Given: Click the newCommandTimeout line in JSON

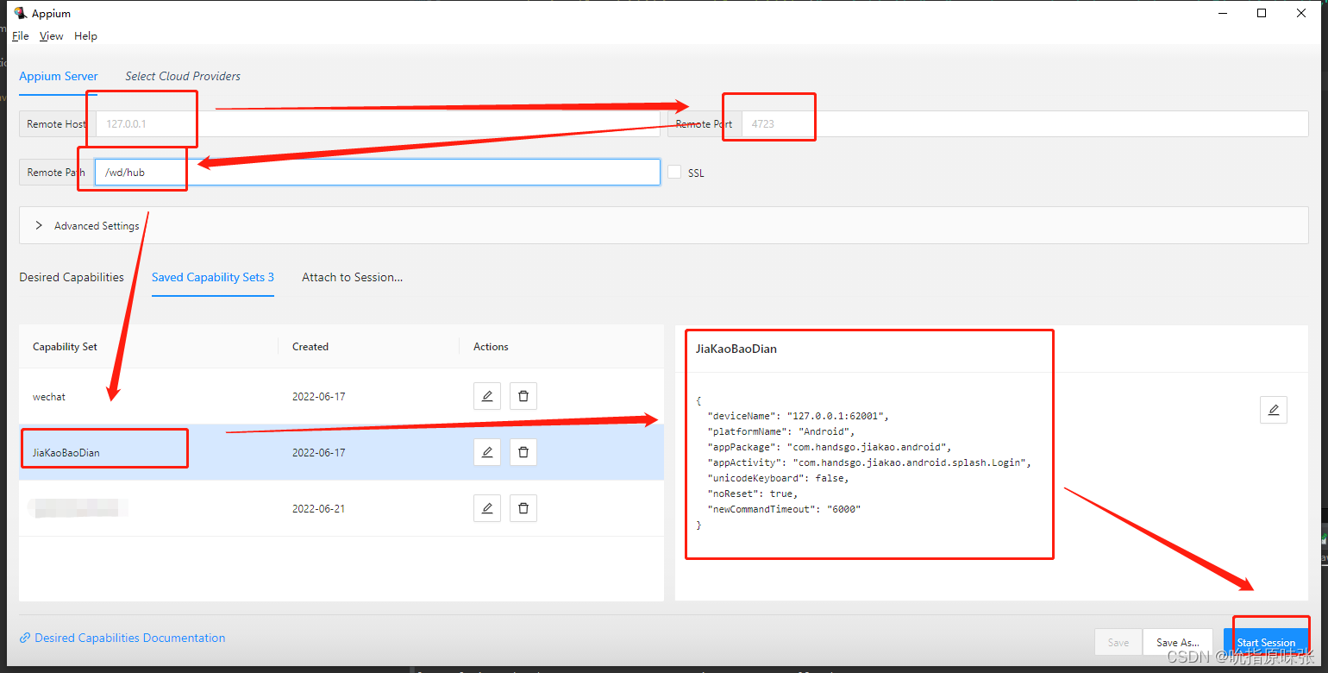Looking at the screenshot, I should pyautogui.click(x=784, y=509).
